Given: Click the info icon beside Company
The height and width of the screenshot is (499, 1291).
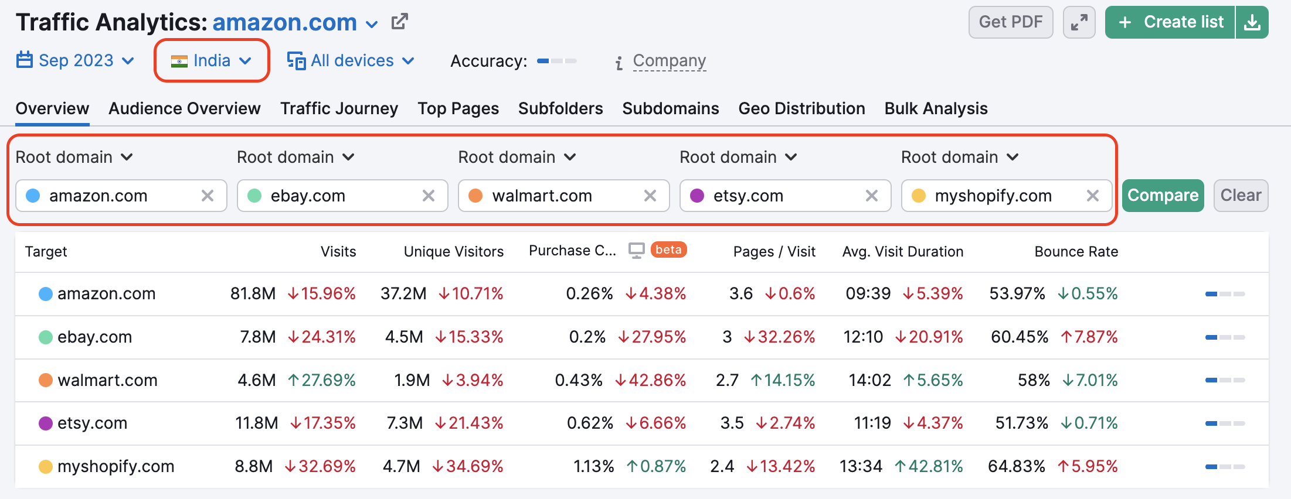Looking at the screenshot, I should click(x=619, y=63).
